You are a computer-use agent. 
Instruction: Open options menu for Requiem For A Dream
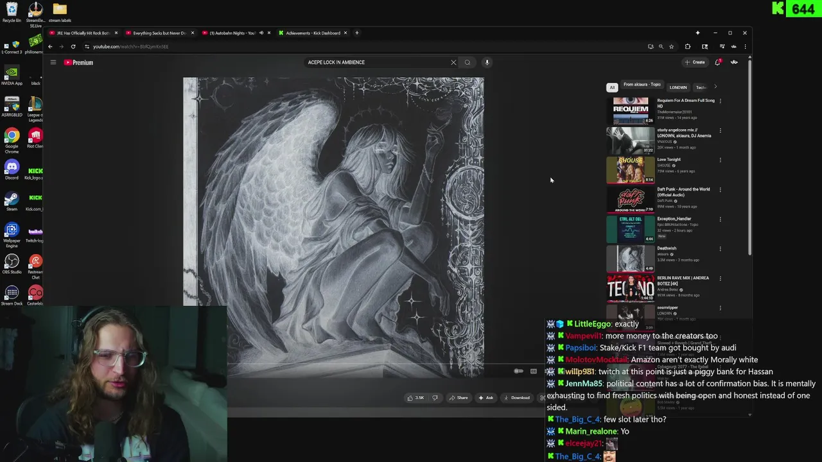tap(720, 101)
